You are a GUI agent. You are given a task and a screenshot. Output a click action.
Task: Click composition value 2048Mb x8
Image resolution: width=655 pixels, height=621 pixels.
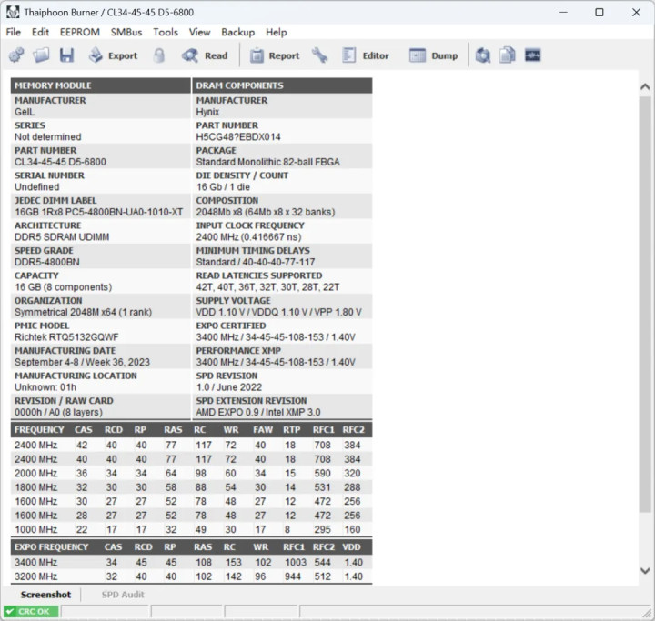266,212
